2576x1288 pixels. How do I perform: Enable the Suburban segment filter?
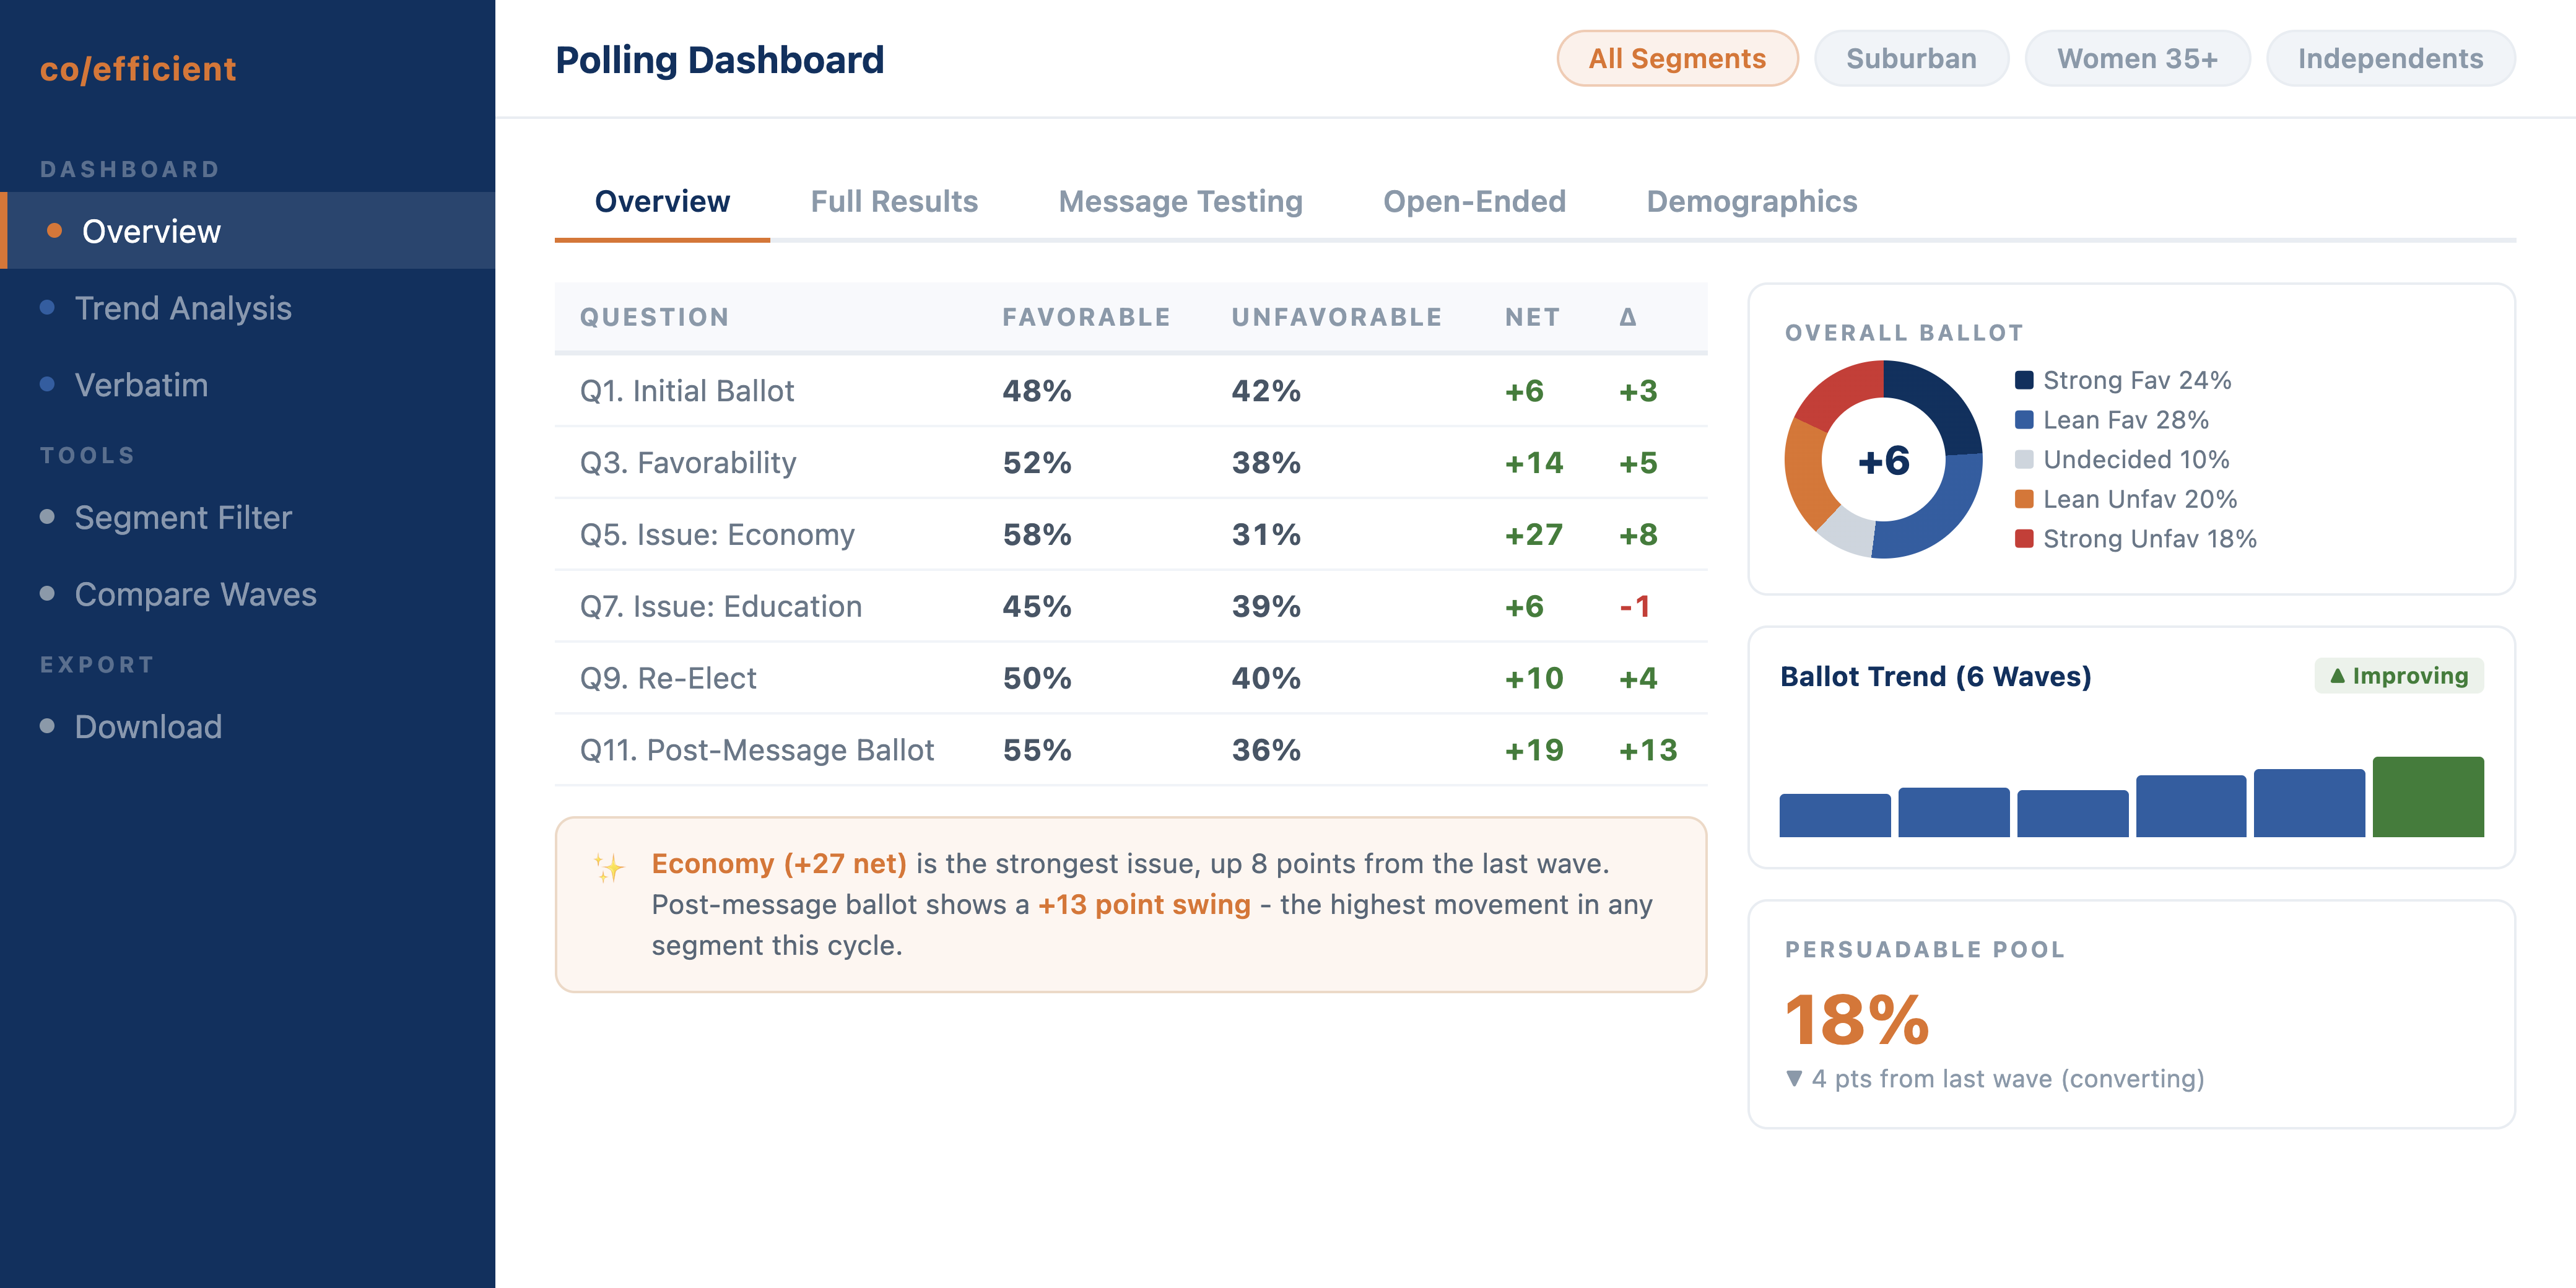1912,58
